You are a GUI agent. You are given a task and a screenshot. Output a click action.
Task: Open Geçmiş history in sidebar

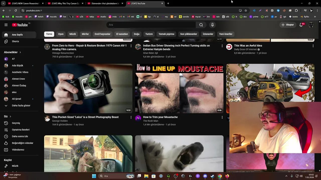pyautogui.click(x=19, y=123)
